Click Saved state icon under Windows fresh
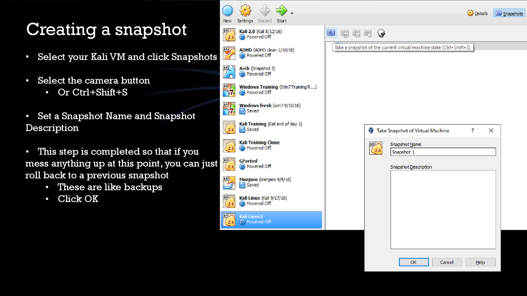The image size is (527, 296). pyautogui.click(x=242, y=111)
